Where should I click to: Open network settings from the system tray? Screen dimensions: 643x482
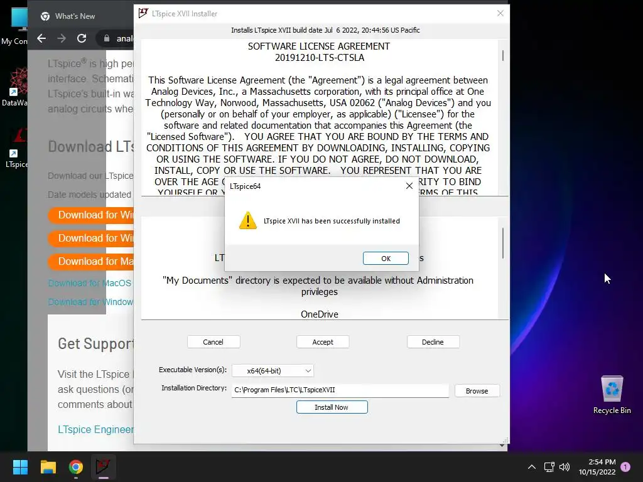[x=549, y=467]
